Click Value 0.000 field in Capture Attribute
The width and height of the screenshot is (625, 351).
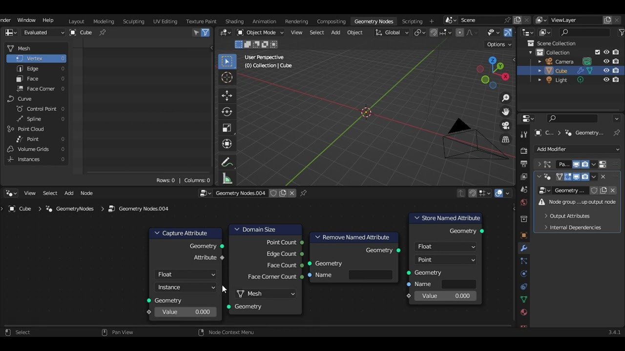[x=186, y=312]
